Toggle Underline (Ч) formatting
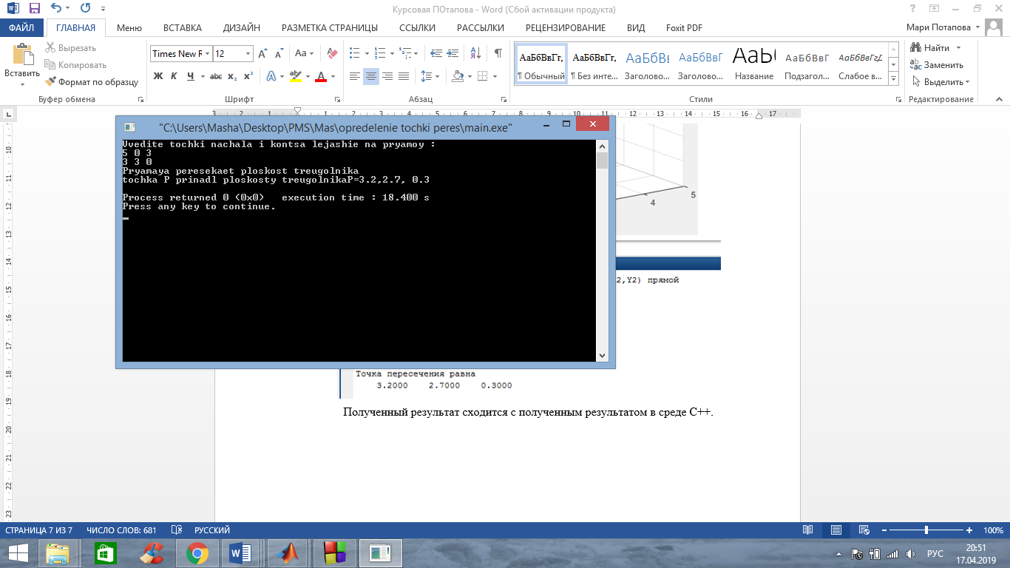 click(191, 76)
